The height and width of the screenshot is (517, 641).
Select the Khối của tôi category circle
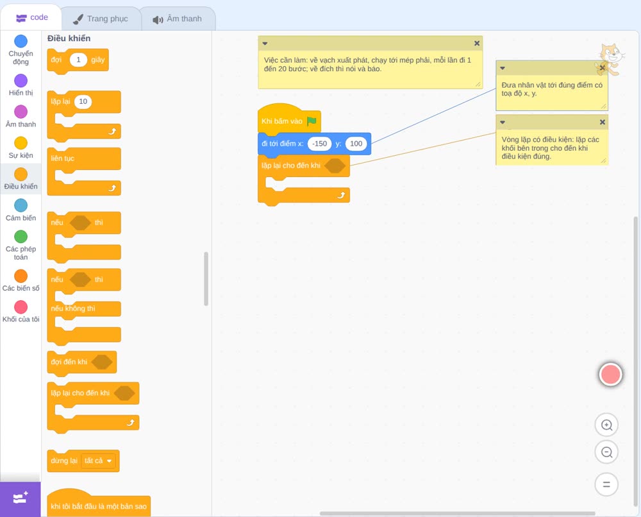click(21, 307)
